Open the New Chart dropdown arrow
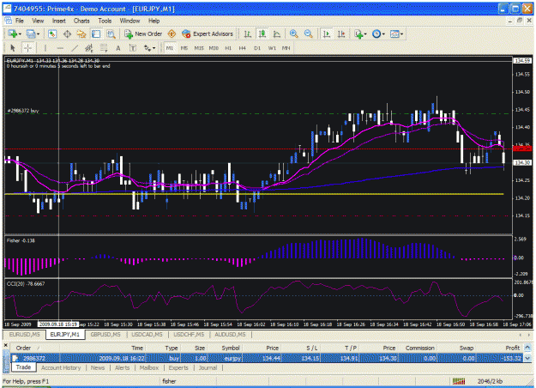Screen dimensions: 536x388 (20, 33)
